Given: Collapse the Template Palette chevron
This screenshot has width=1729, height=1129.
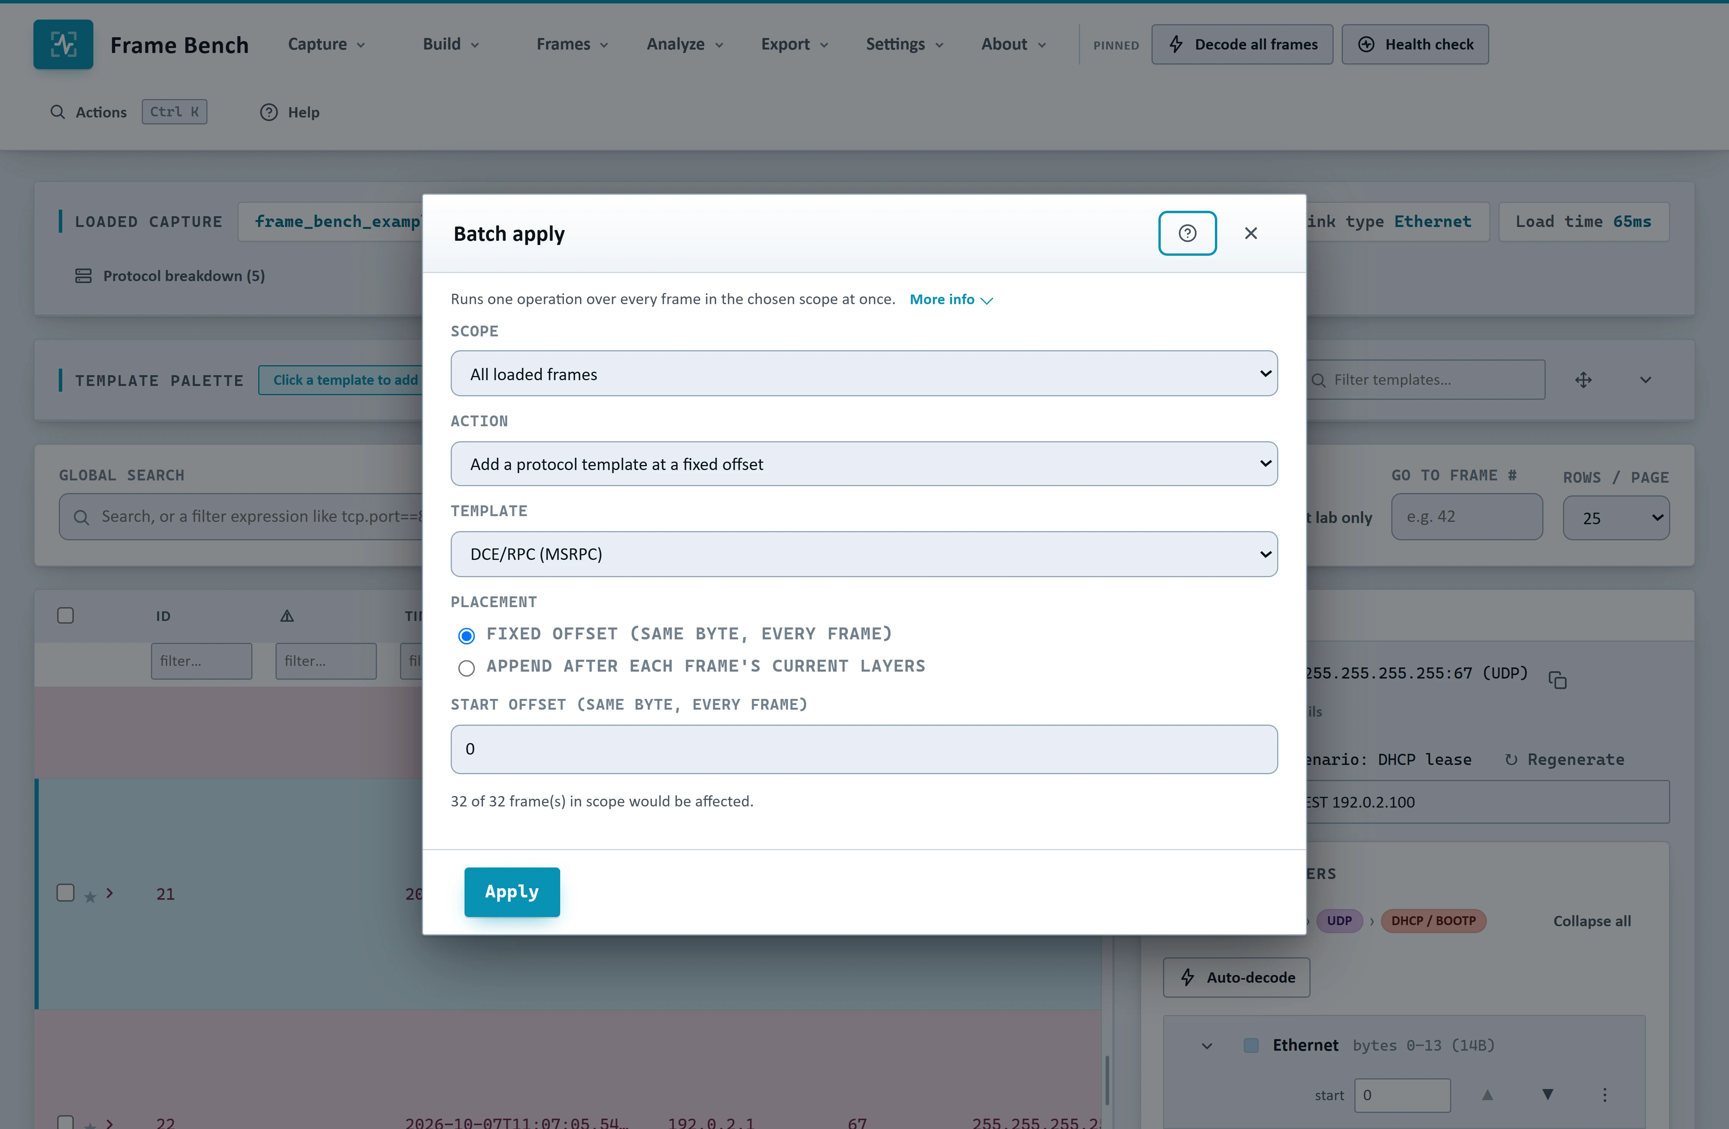Looking at the screenshot, I should click(1646, 380).
